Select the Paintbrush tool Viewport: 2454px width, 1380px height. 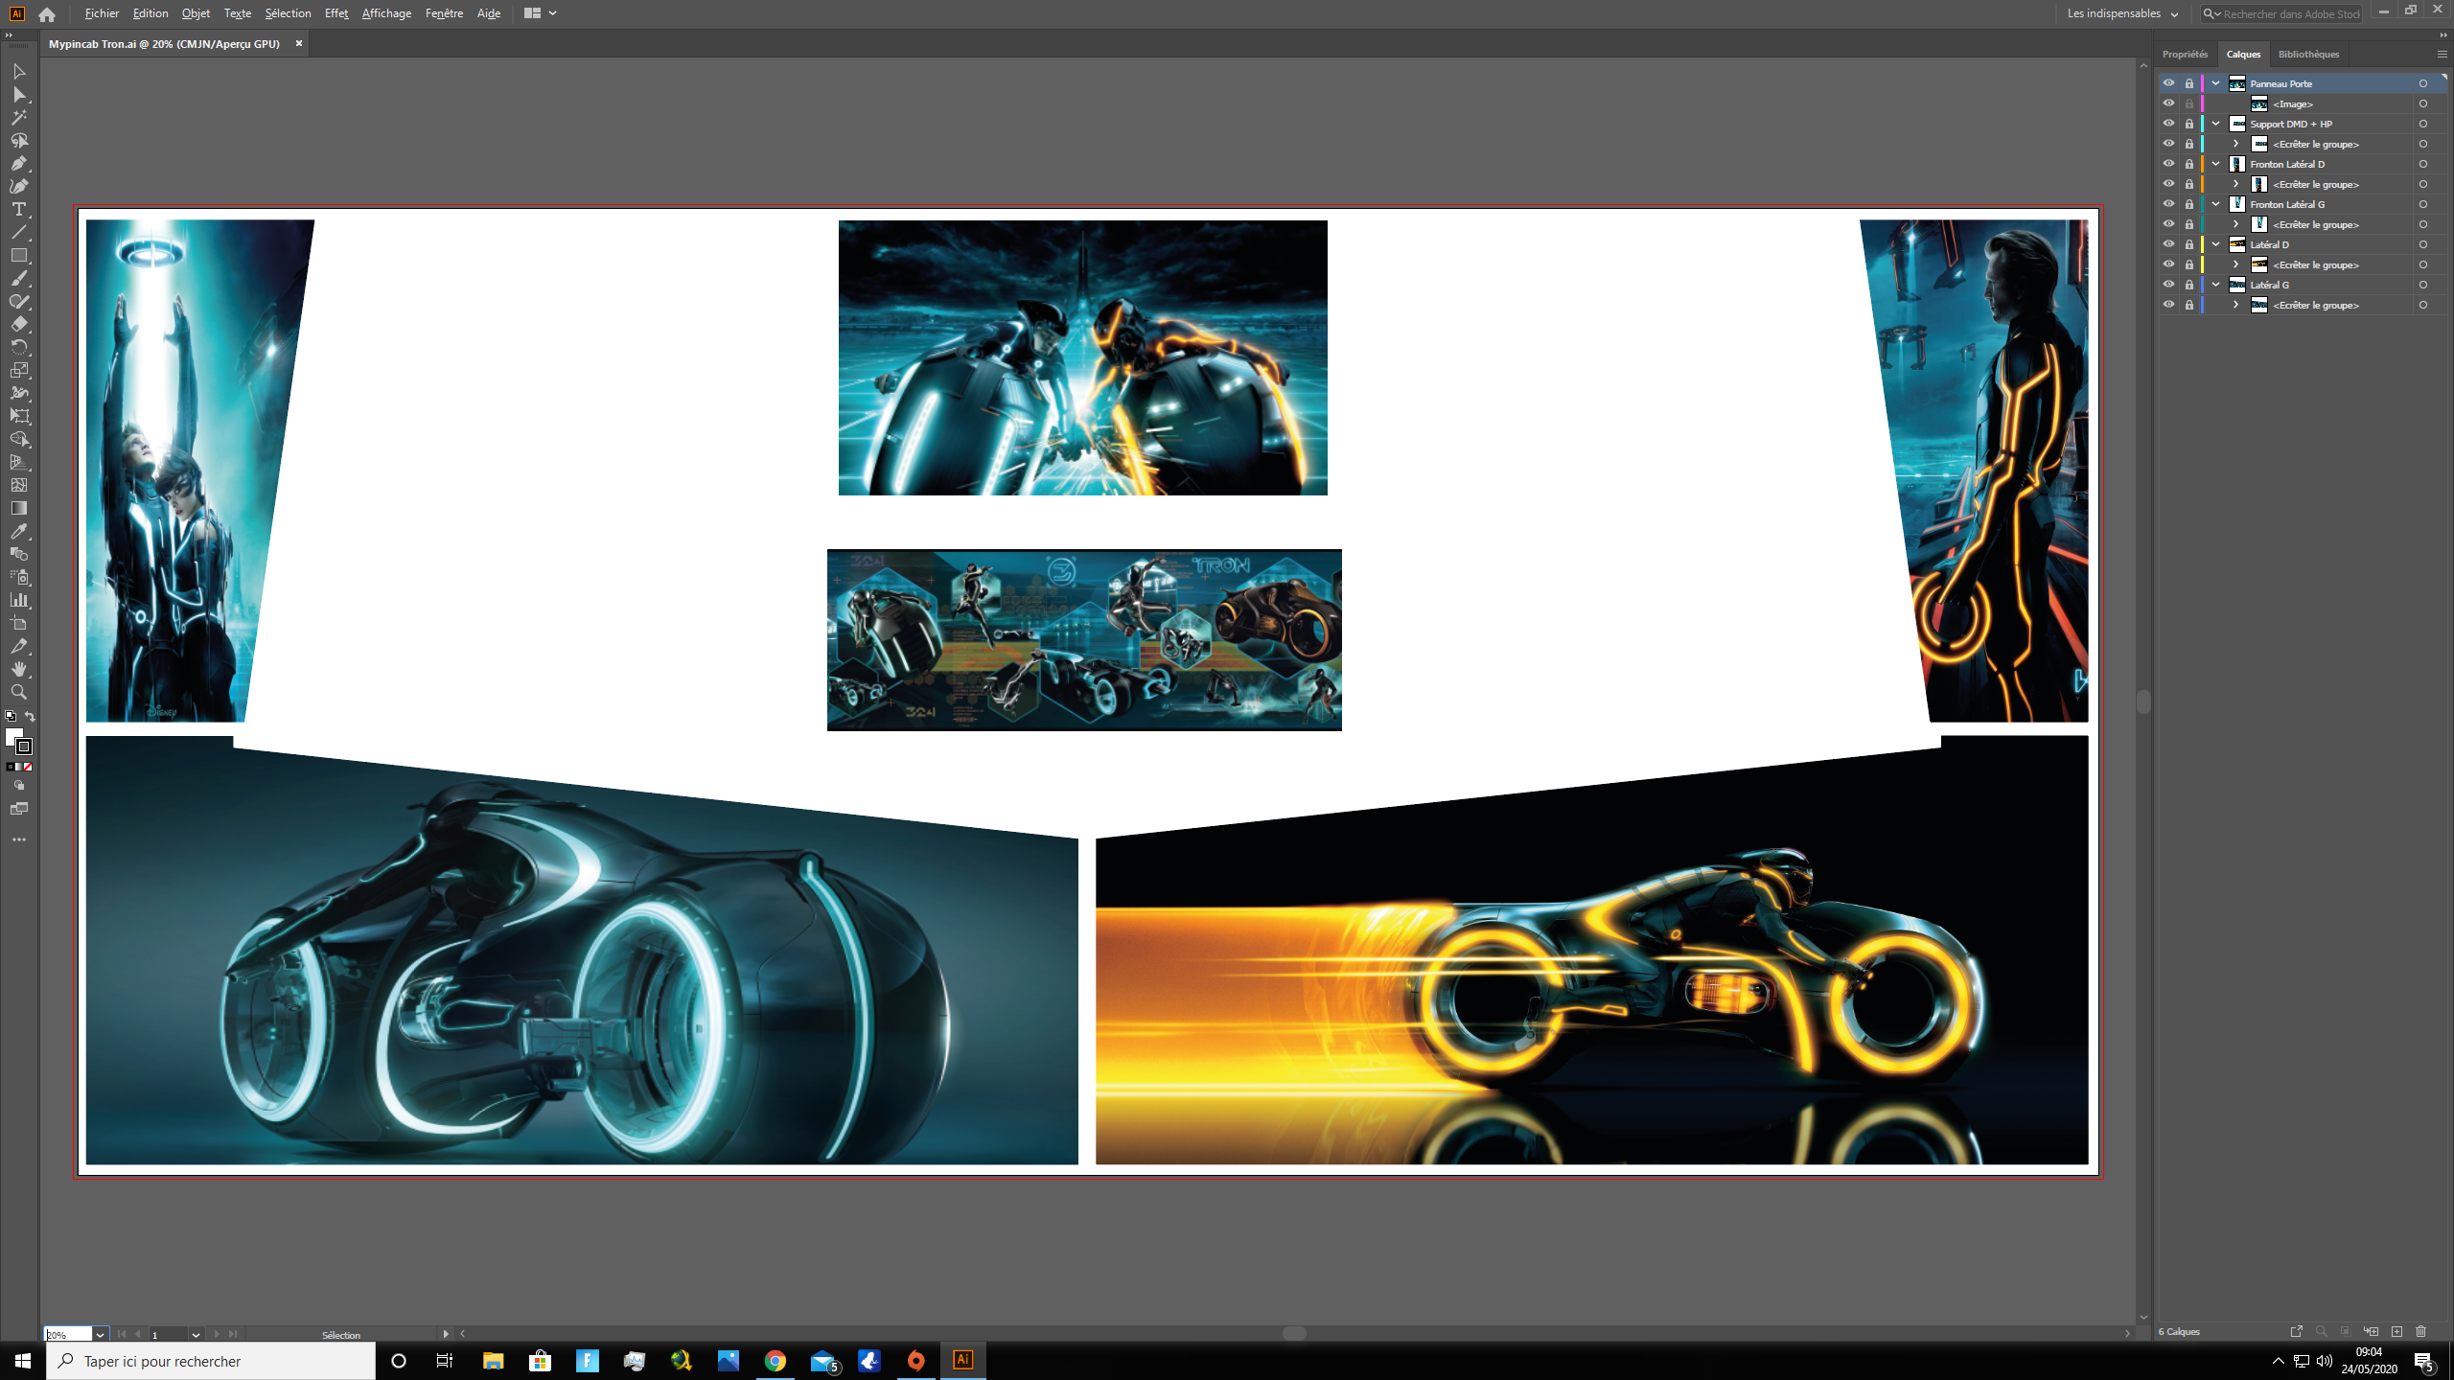pos(18,279)
